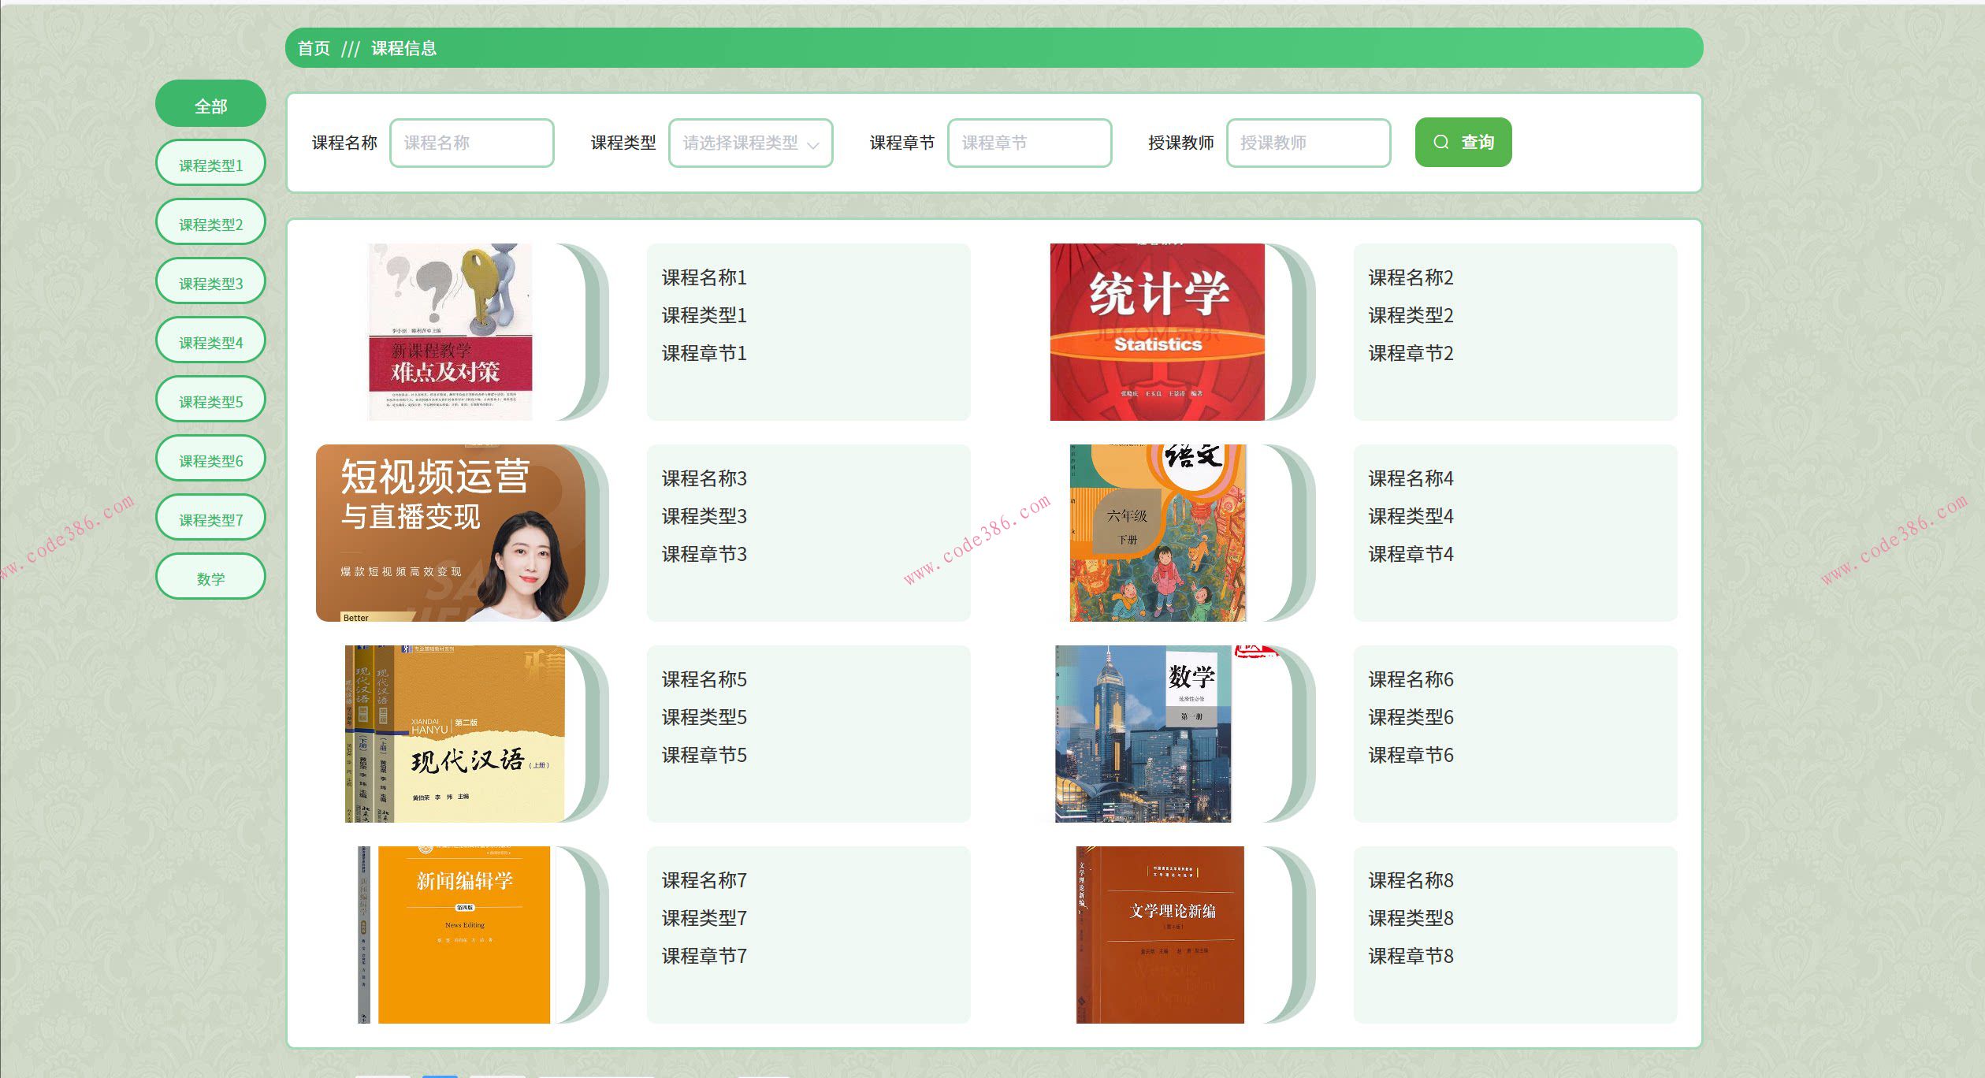Screen dimensions: 1985x1078
Task: Click 课程类型7 in the left sidebar
Action: (x=210, y=517)
